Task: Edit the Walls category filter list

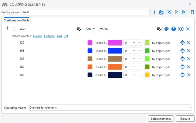Action: (x=79, y=29)
